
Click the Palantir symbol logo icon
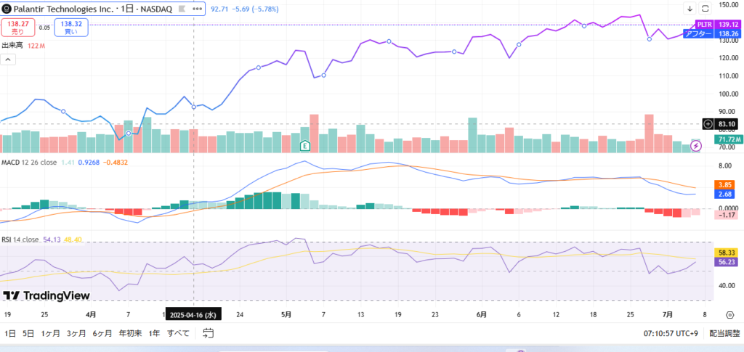coord(7,9)
